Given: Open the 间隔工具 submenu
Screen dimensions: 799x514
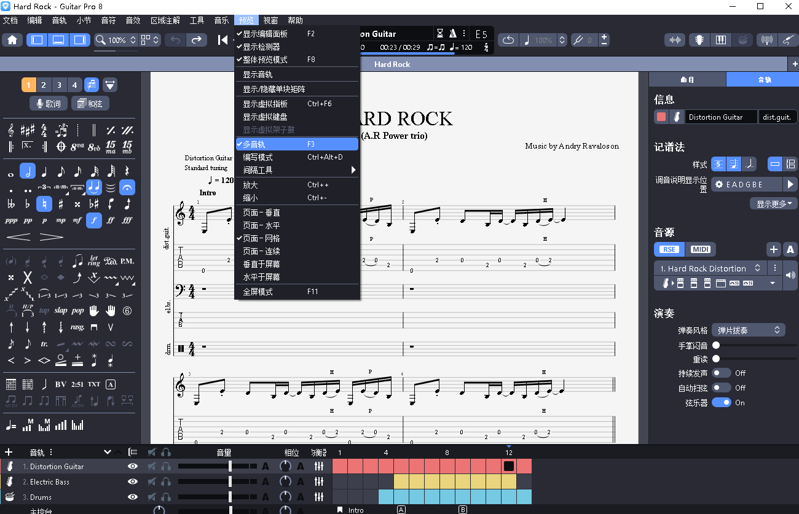Looking at the screenshot, I should tap(297, 170).
